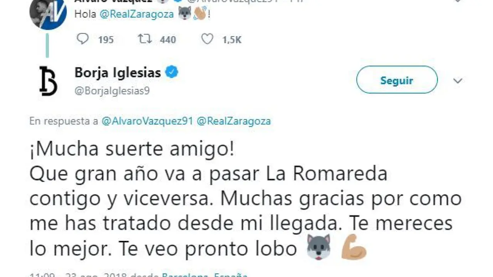Click the 1,5K likes count
The image size is (493, 277).
pyautogui.click(x=232, y=39)
